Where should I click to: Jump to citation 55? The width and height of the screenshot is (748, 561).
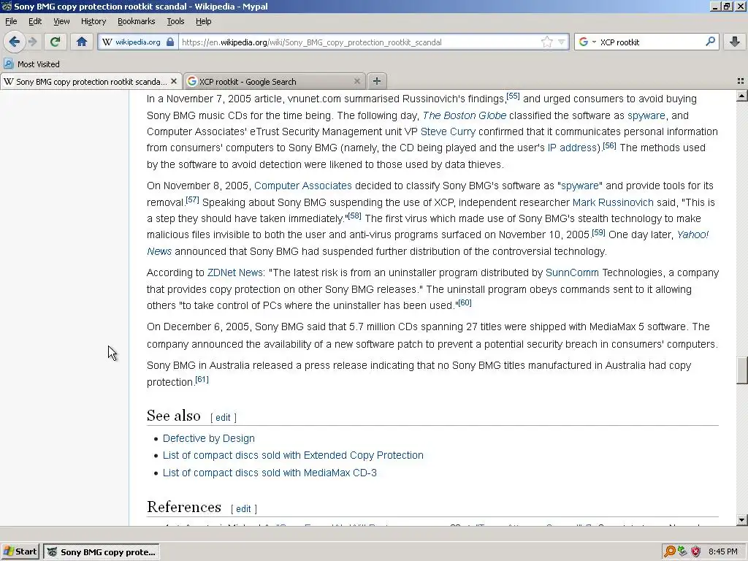[x=513, y=96]
